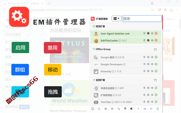Click the puzzle-piece extensions icon in bottom toolbar
The image size is (181, 113).
[x=105, y=108]
